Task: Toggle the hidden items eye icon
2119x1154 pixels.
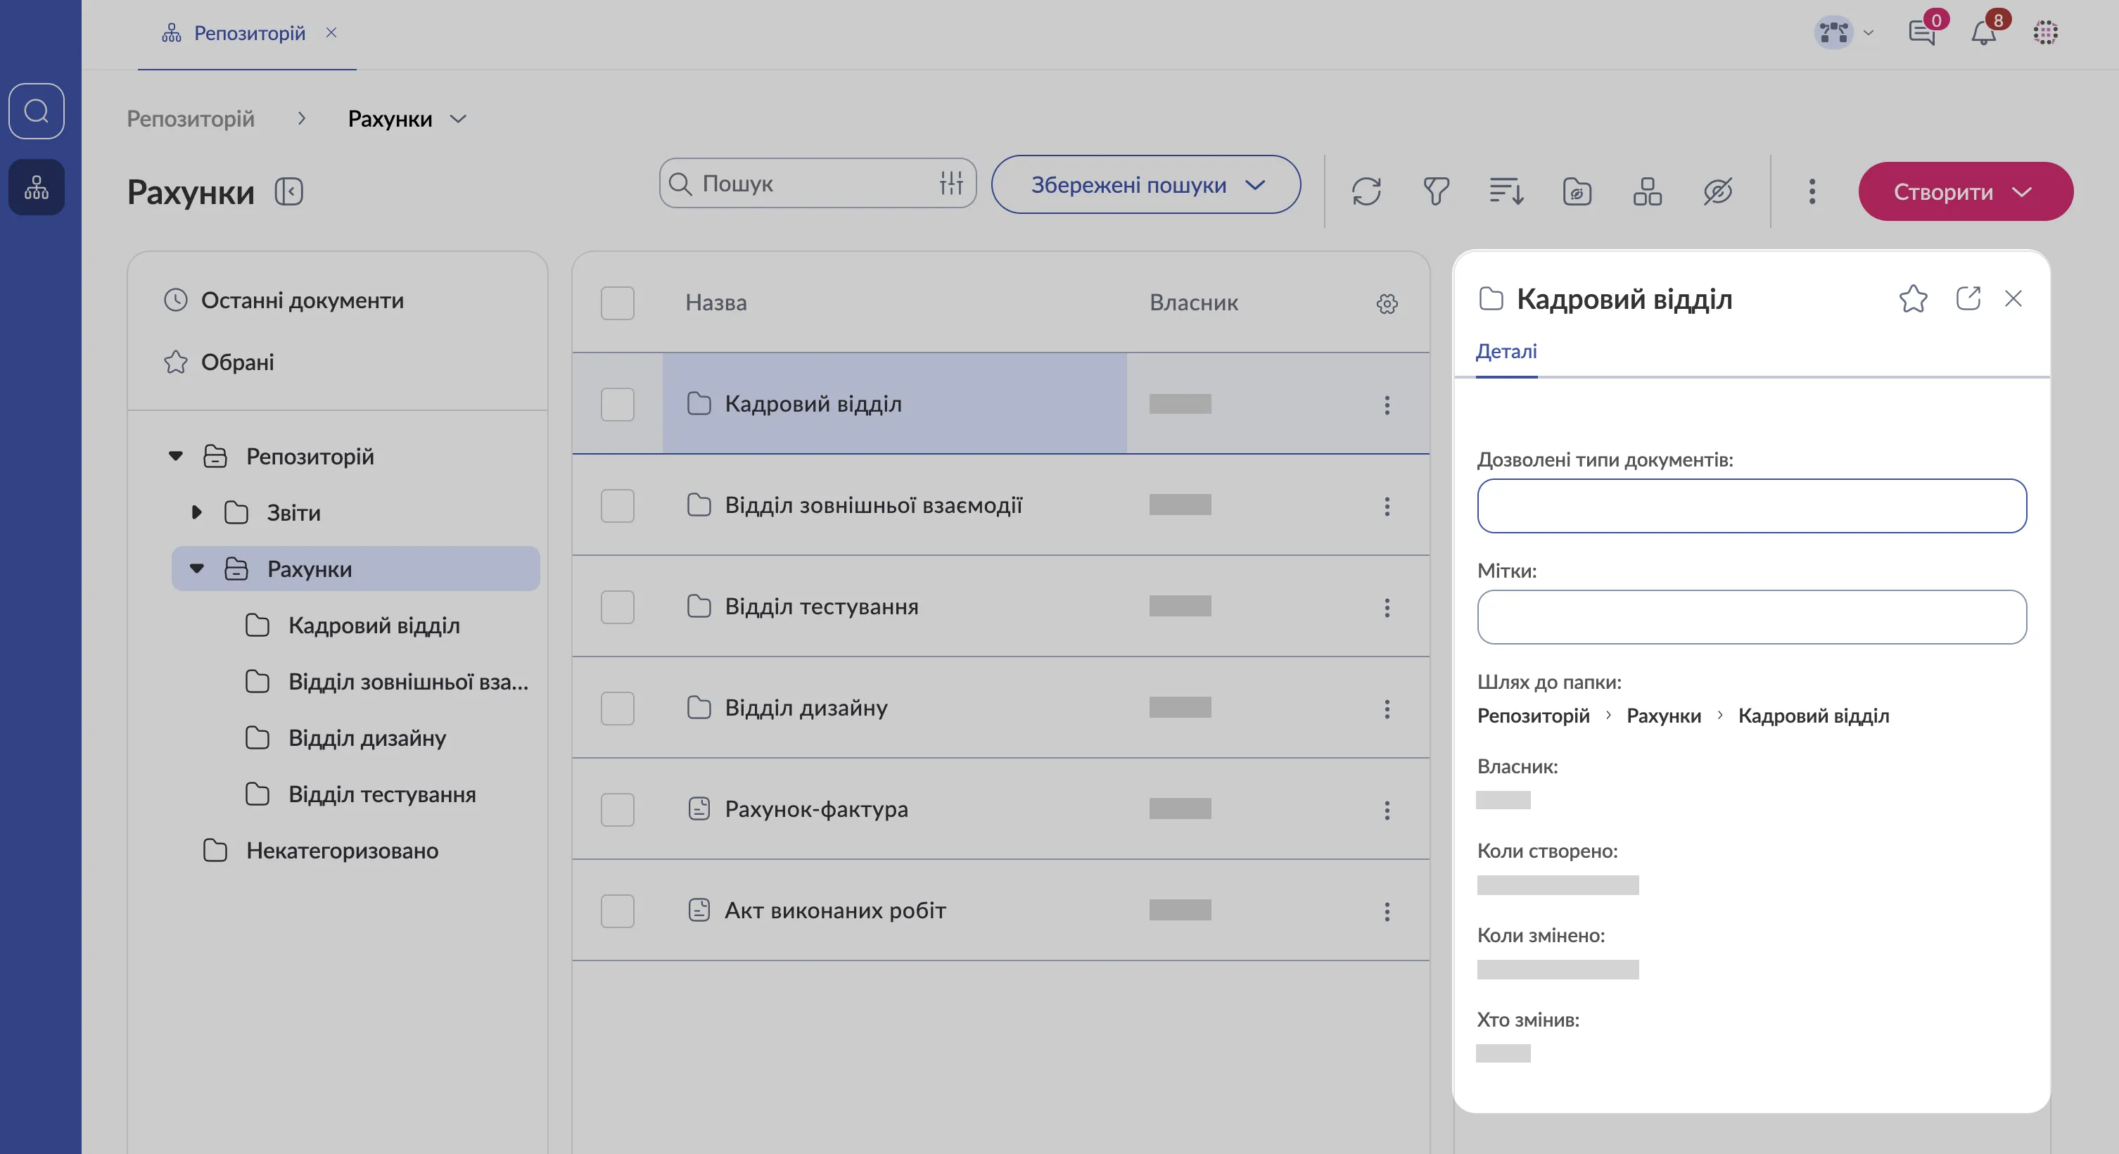Action: [x=1717, y=191]
